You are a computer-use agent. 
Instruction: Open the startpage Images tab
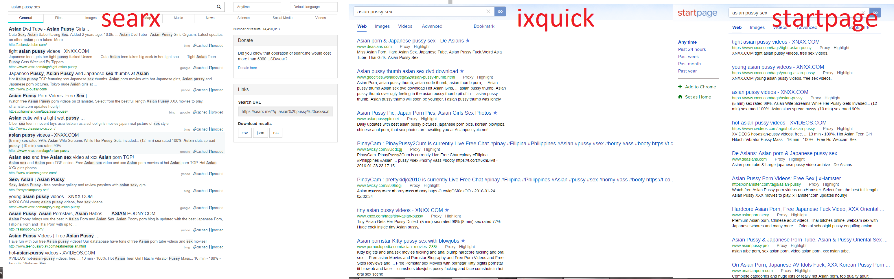pyautogui.click(x=757, y=27)
